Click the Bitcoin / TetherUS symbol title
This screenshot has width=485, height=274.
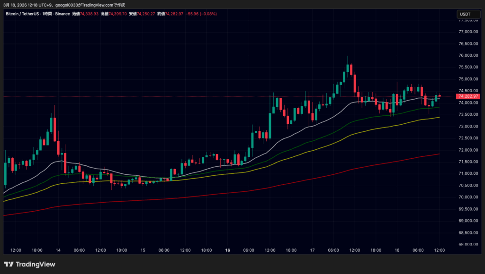pyautogui.click(x=23, y=14)
